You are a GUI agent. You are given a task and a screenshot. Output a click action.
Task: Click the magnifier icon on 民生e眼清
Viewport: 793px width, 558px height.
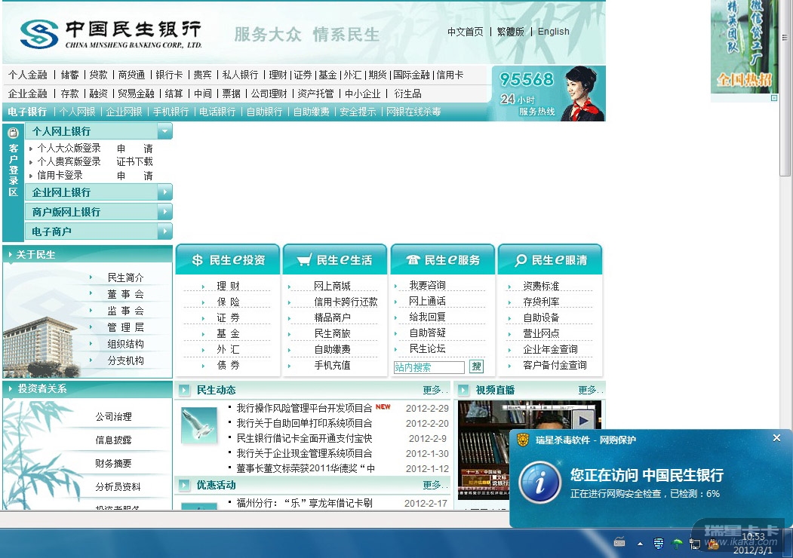tap(521, 260)
